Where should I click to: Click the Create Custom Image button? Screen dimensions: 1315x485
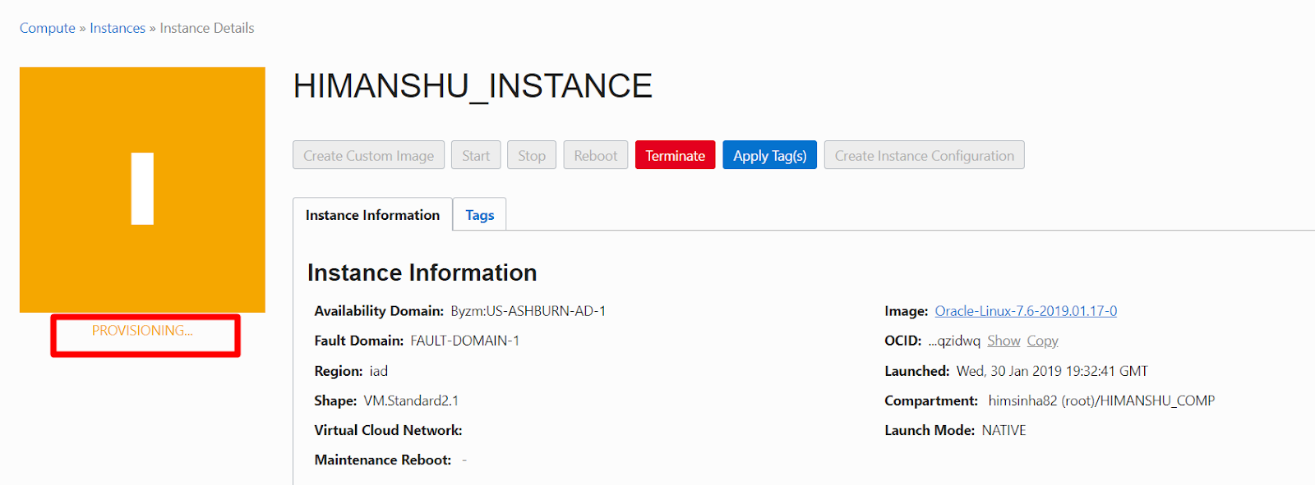click(368, 155)
